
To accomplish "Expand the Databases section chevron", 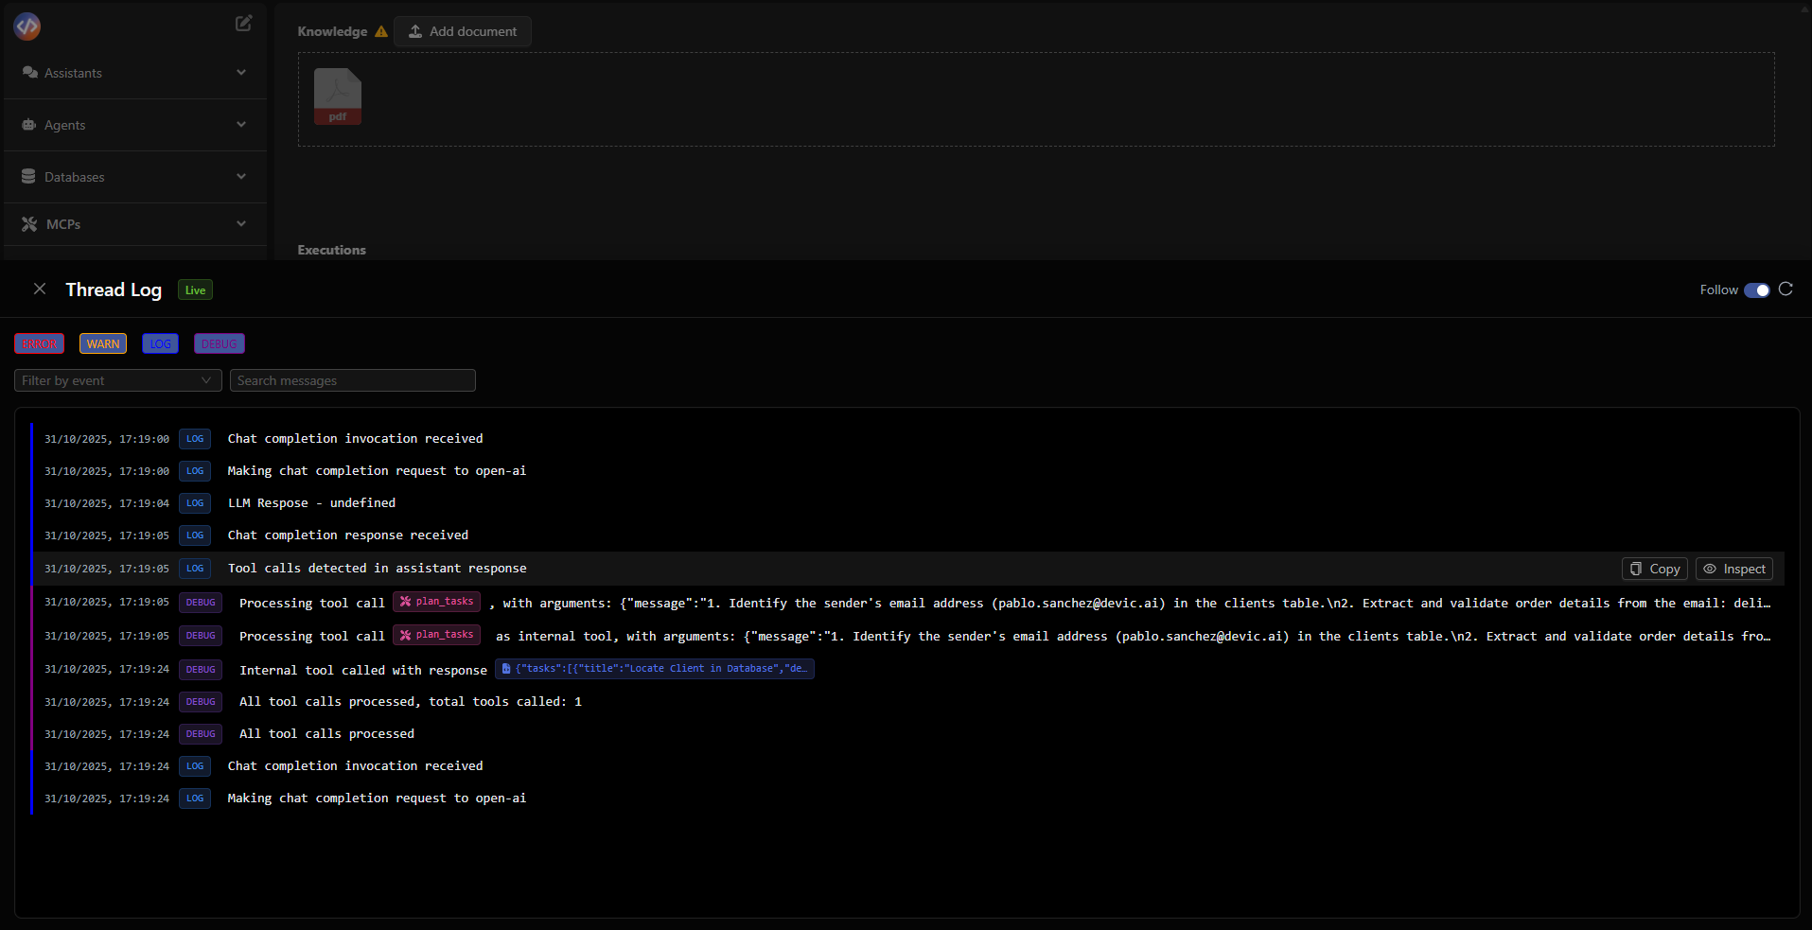I will [x=241, y=177].
